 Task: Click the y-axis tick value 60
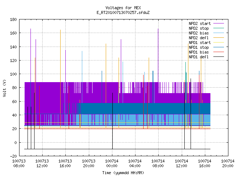coord(15,102)
